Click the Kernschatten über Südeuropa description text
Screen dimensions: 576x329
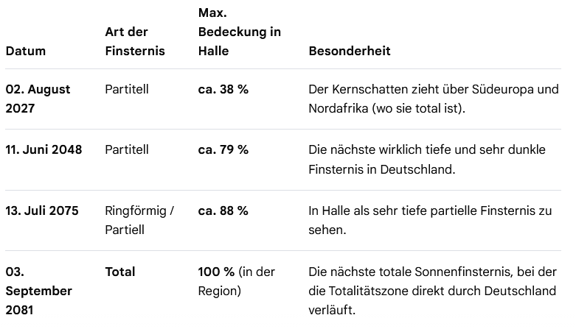434,99
